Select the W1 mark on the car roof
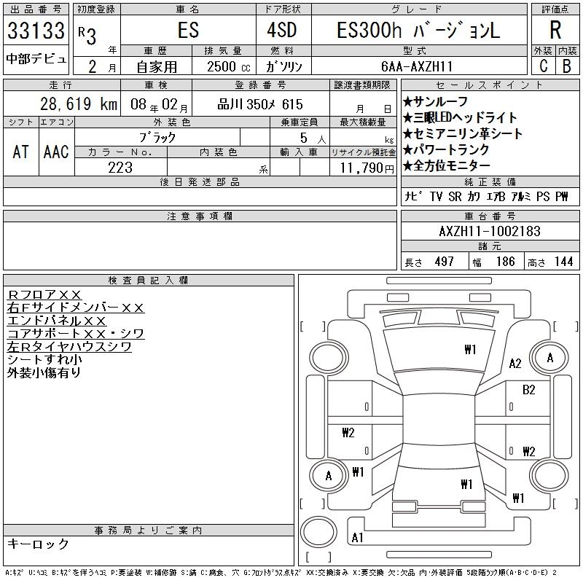The width and height of the screenshot is (583, 583). 470,350
